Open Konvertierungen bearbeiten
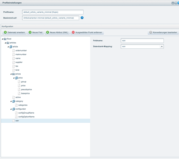179x159 pixels. [163, 32]
